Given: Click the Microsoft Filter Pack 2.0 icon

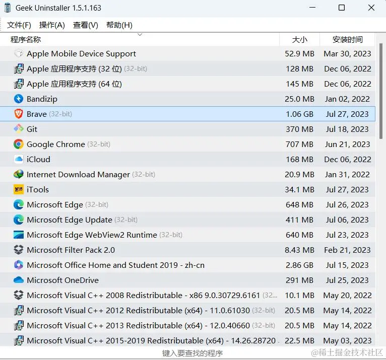Looking at the screenshot, I should click(19, 250).
